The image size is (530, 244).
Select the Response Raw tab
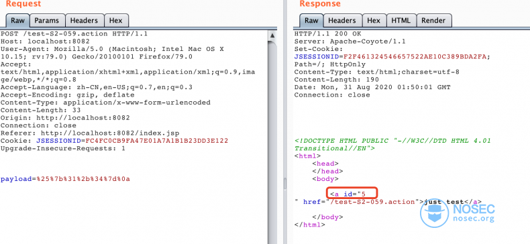(311, 21)
